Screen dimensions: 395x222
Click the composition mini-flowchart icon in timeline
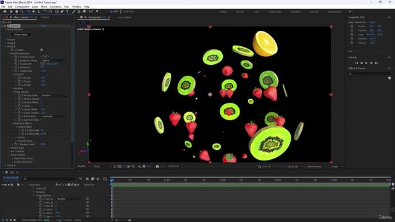[80, 179]
